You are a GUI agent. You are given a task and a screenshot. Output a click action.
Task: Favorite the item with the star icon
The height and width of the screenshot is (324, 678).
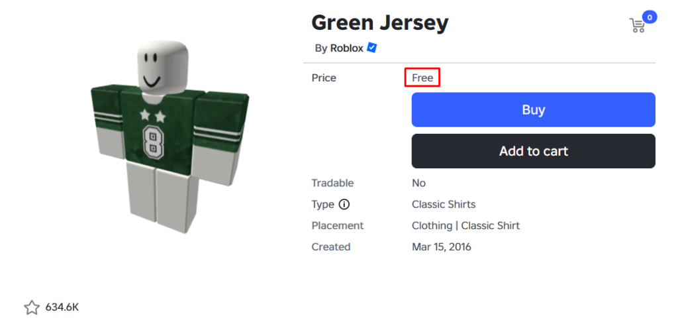(x=32, y=307)
